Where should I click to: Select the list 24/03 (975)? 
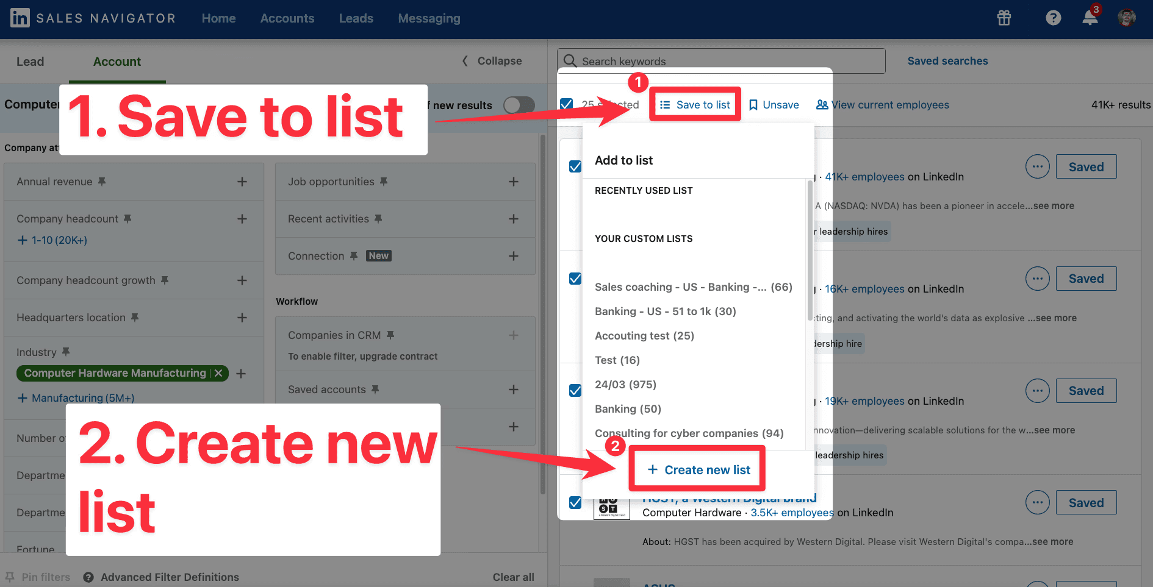tap(625, 385)
